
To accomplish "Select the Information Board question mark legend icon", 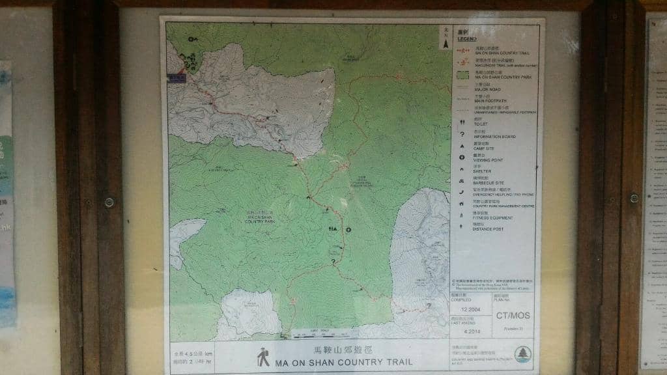I will 461,134.
